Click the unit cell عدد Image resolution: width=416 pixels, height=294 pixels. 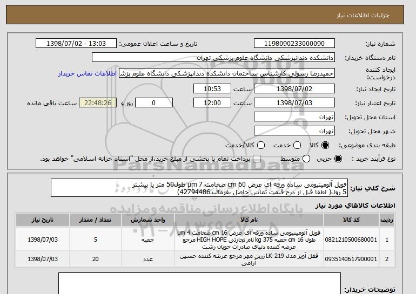click(148, 259)
